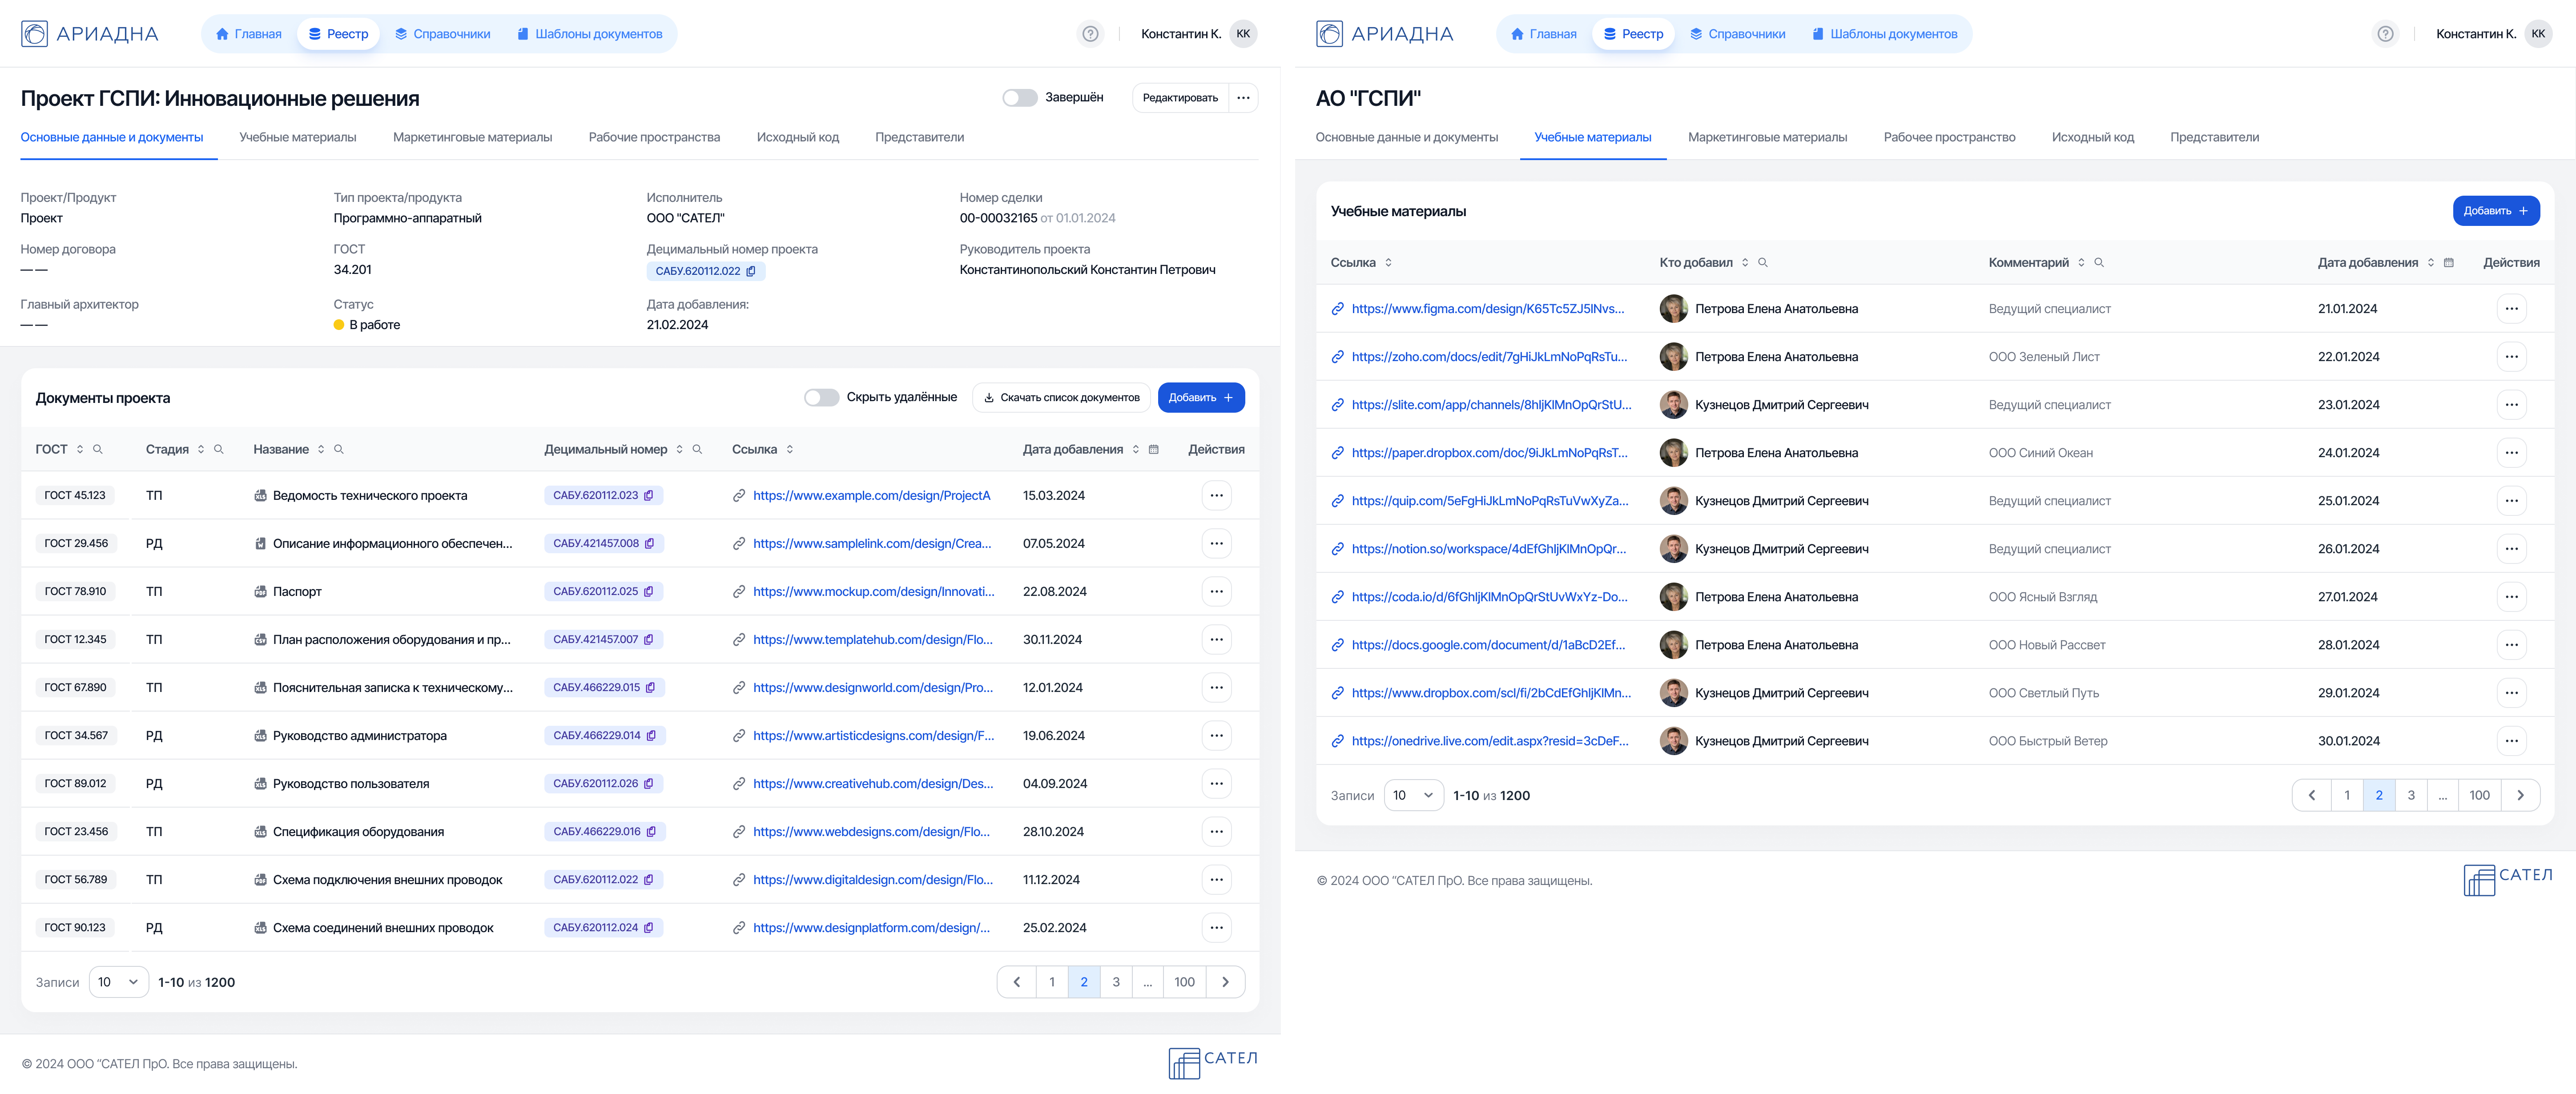Search within the Комментарий column
The height and width of the screenshot is (1094, 2576).
coord(2099,263)
